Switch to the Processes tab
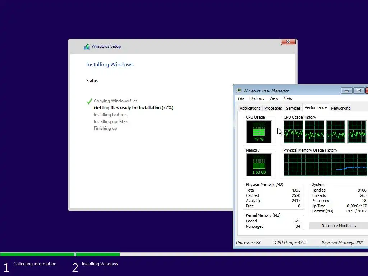The image size is (368, 276). point(273,108)
